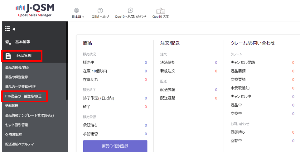Click the purple 商品の個別登録 button

pyautogui.click(x=115, y=146)
